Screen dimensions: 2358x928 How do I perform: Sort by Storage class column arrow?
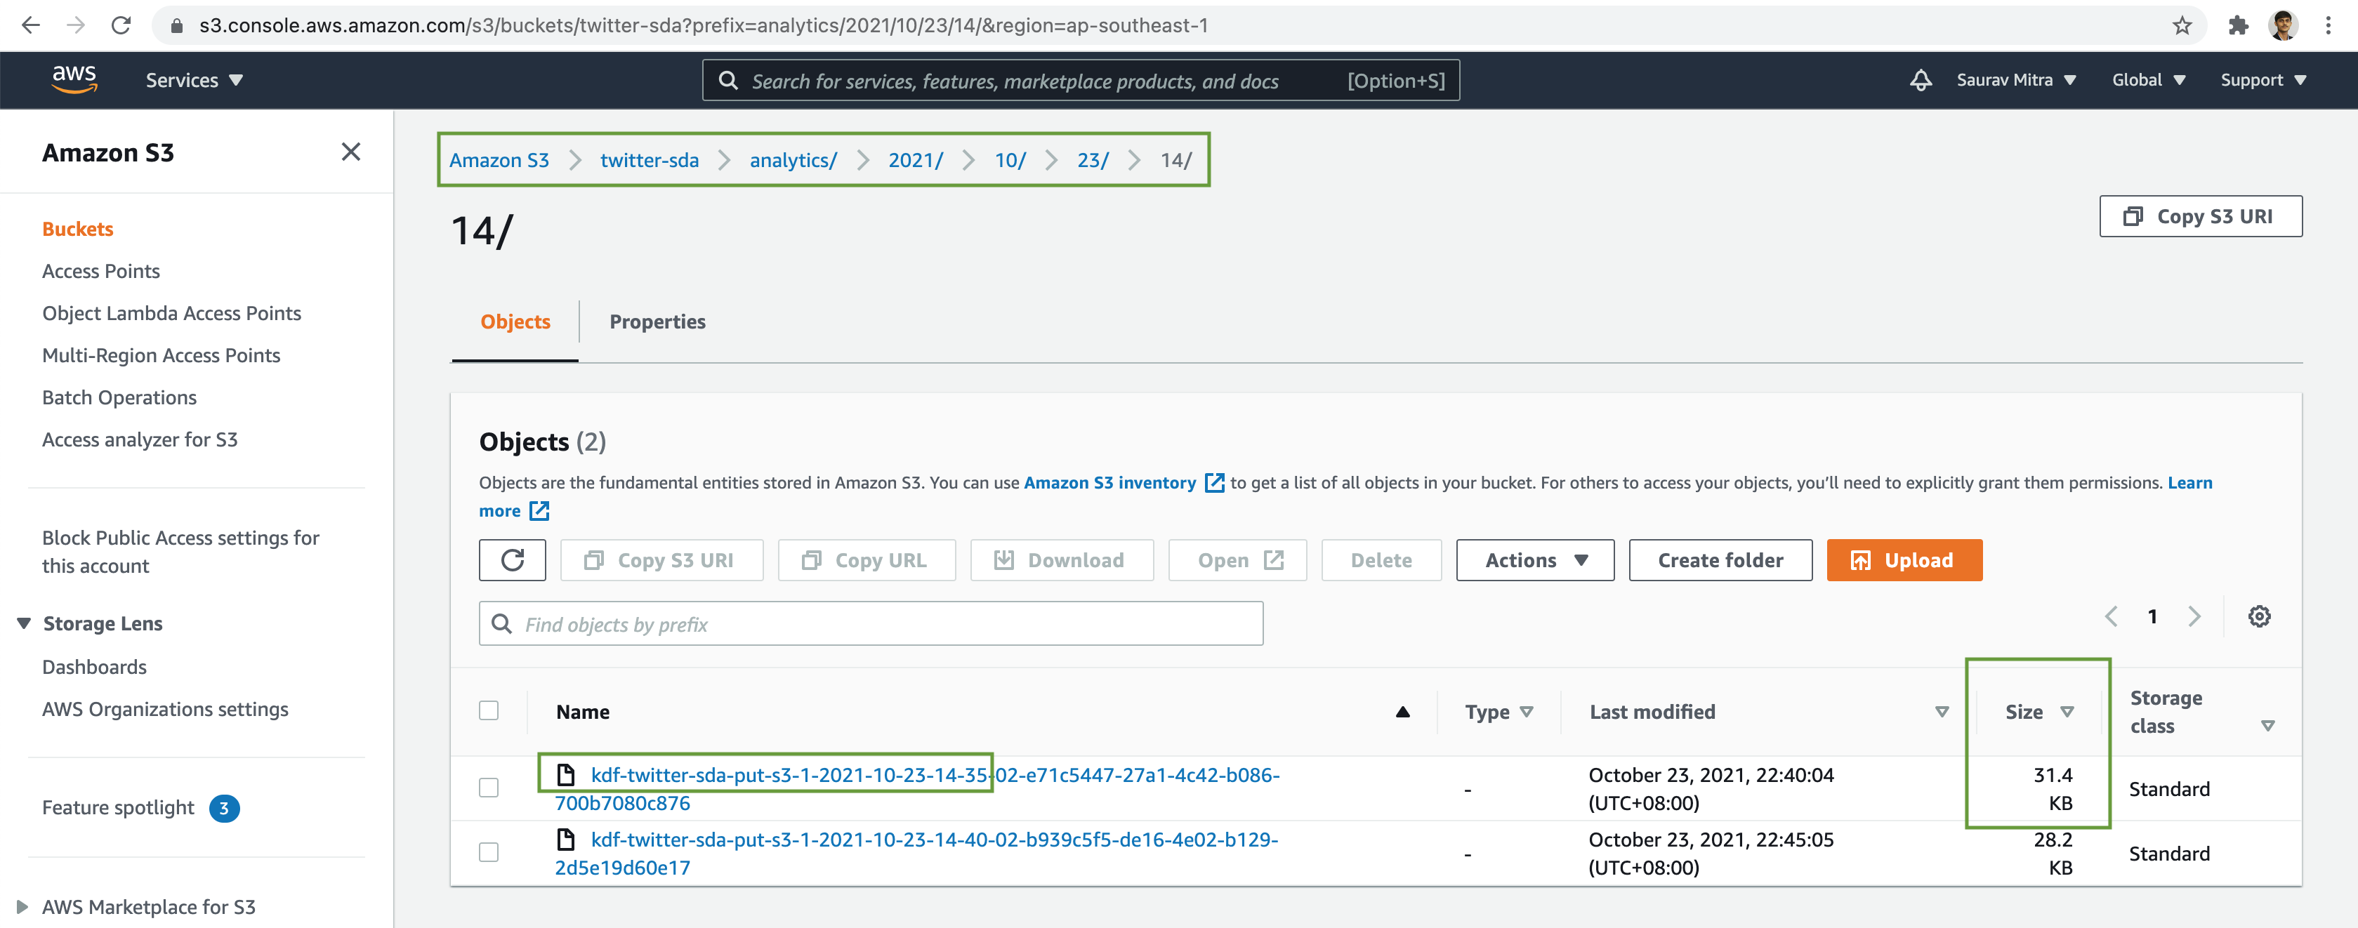click(x=2267, y=726)
